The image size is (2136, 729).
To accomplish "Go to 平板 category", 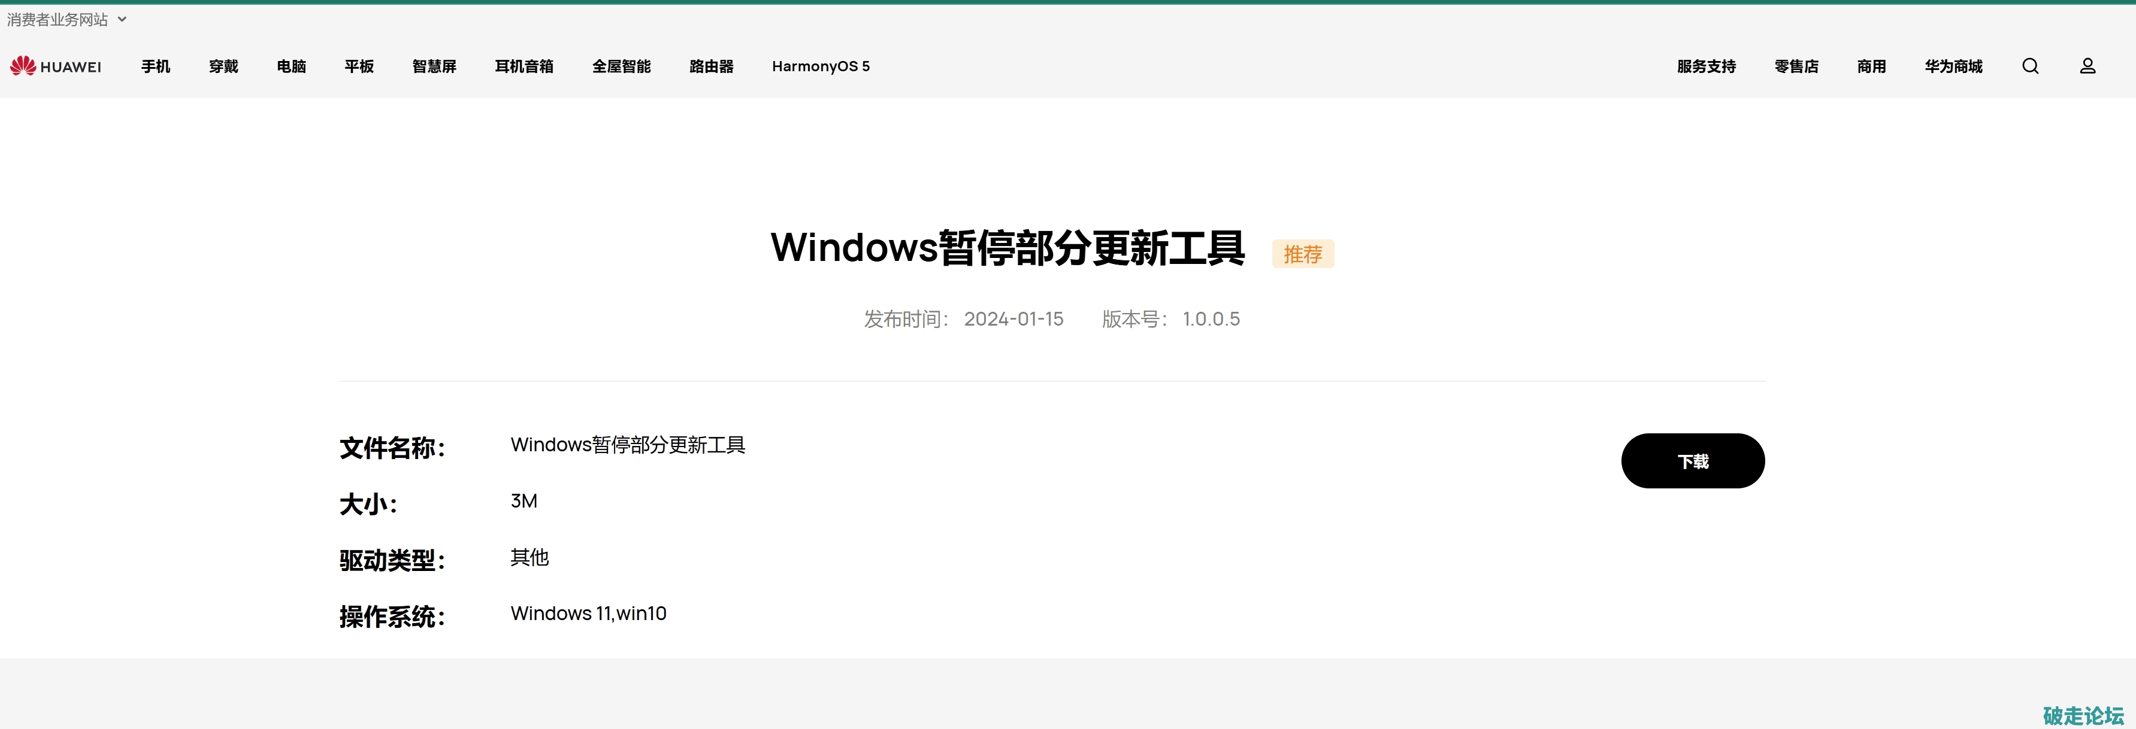I will coord(359,66).
